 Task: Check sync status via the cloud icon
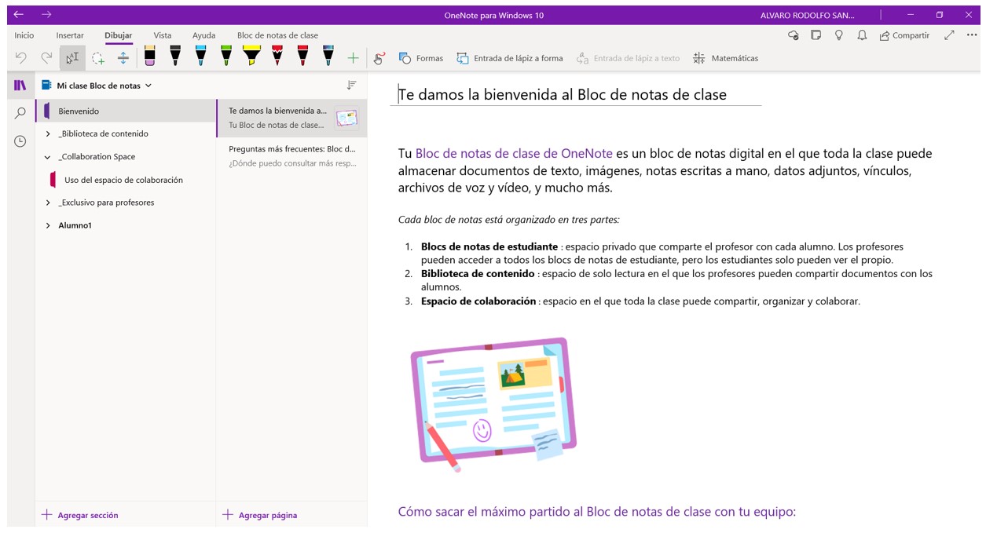tap(794, 35)
